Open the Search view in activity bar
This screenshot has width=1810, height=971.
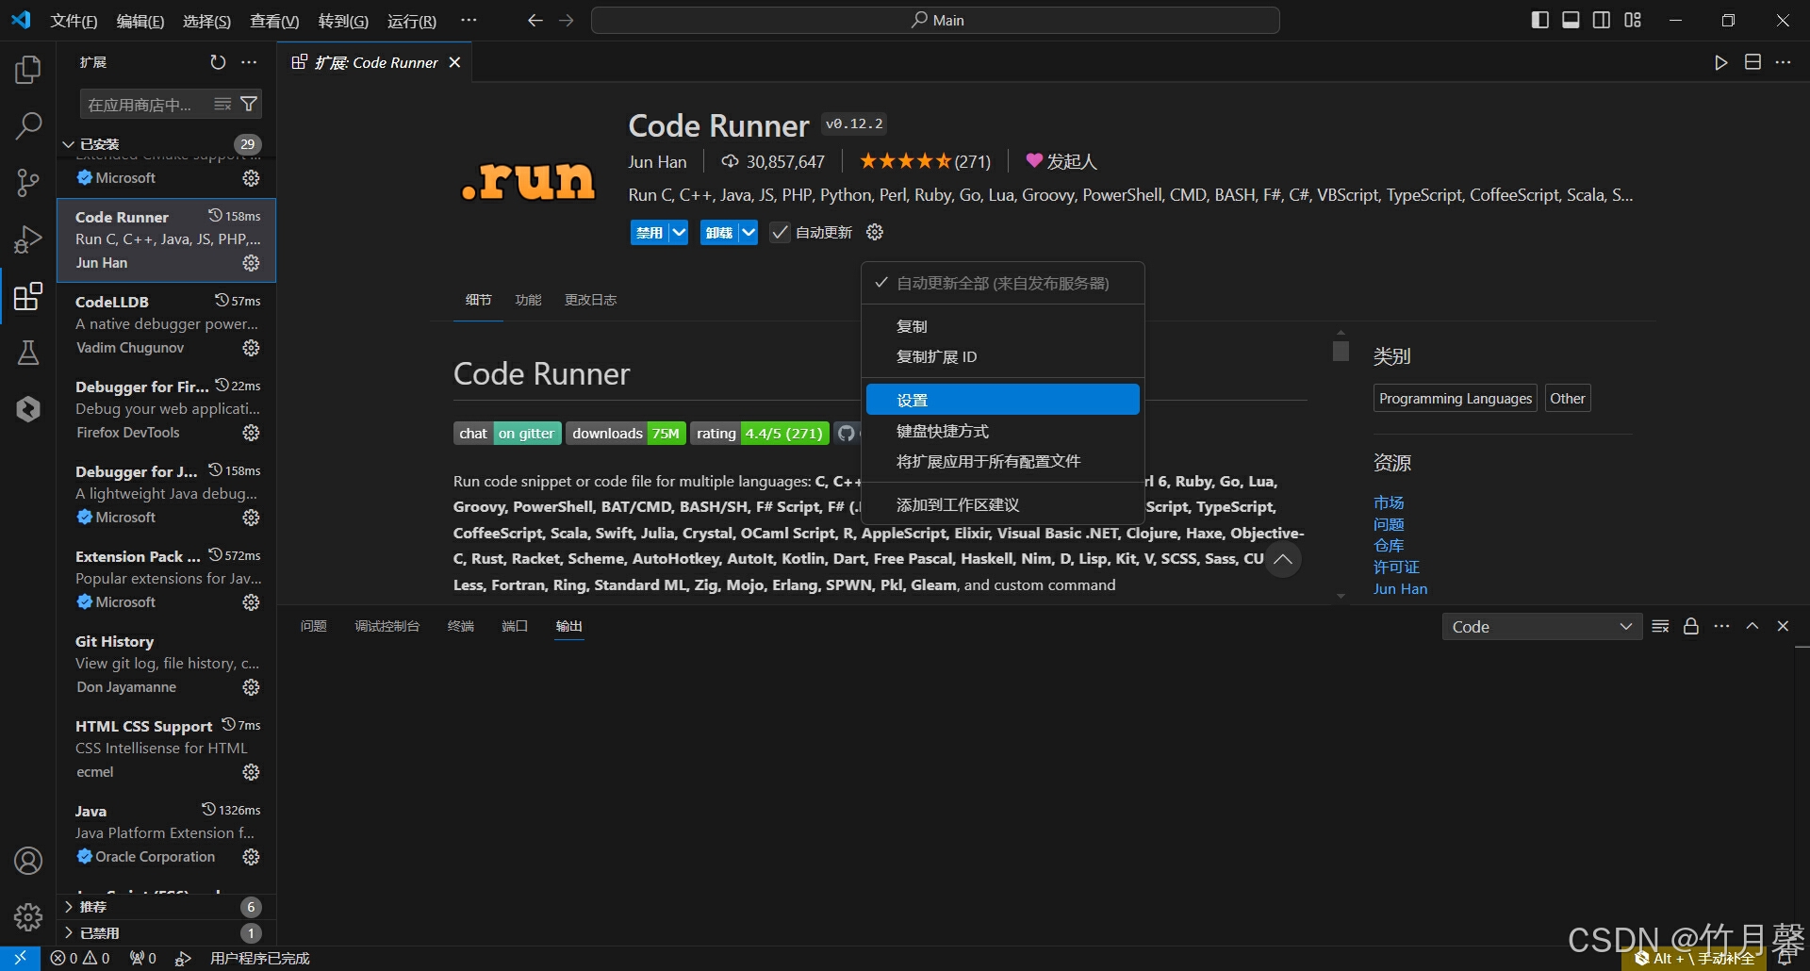28,125
